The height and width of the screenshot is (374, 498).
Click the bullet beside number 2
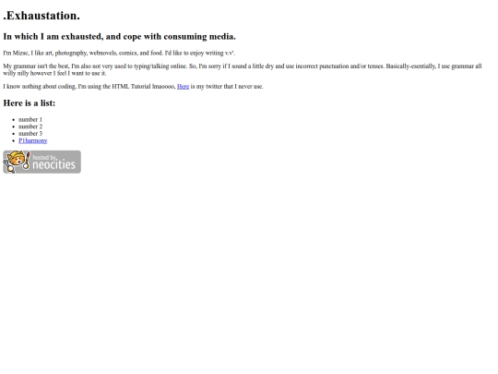click(x=13, y=127)
